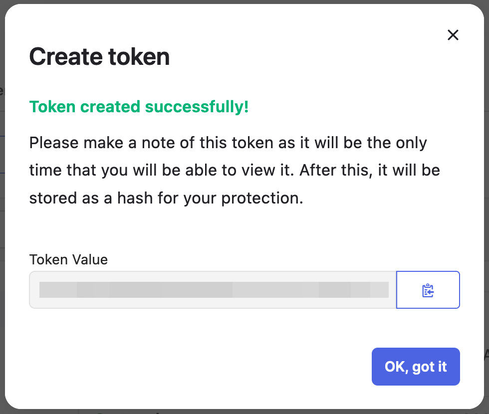This screenshot has height=414, width=489.
Task: Click the green success text
Action: 139,107
